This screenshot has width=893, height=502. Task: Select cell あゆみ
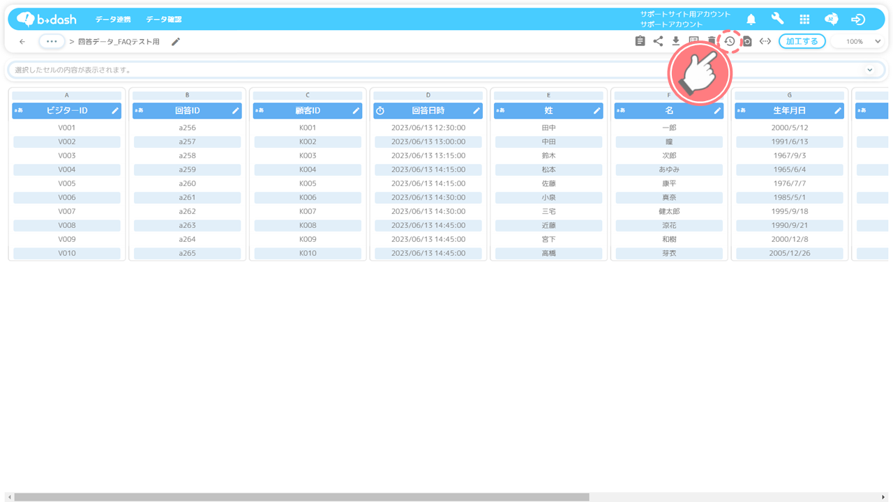coord(669,169)
